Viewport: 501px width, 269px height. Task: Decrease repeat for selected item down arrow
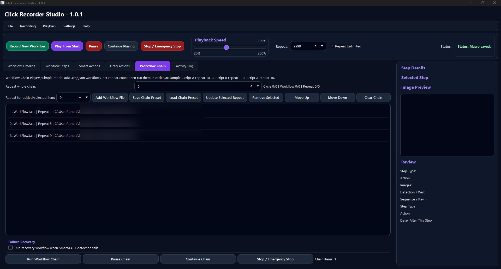coord(87,97)
